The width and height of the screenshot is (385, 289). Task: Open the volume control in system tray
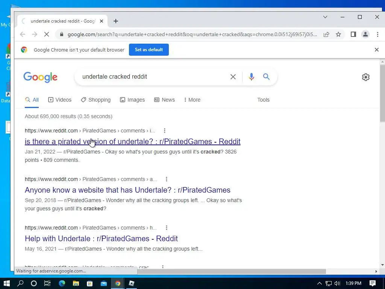pyautogui.click(x=337, y=283)
